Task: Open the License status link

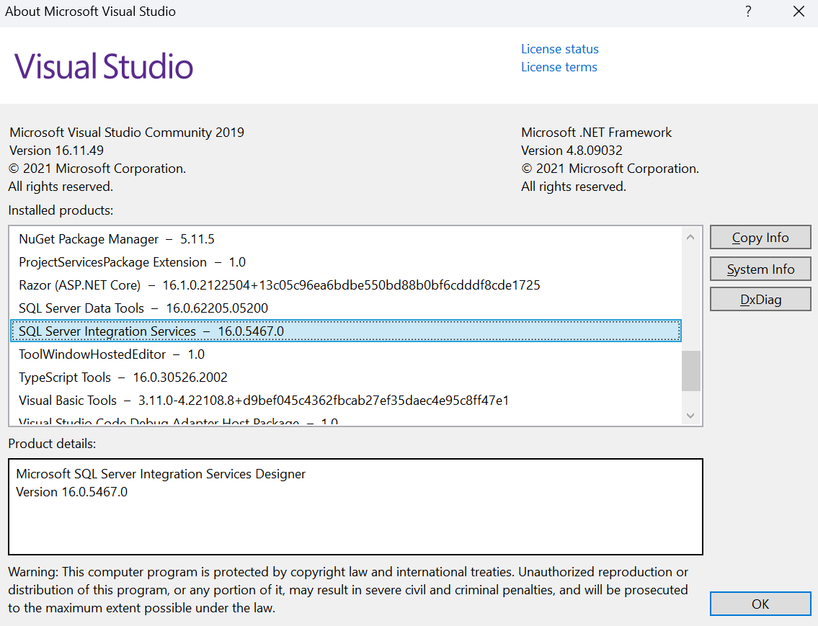Action: 559,49
